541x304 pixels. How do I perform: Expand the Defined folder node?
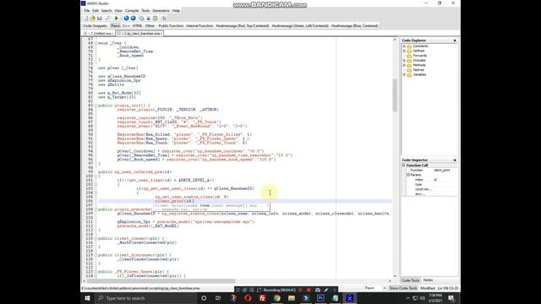tap(404, 51)
